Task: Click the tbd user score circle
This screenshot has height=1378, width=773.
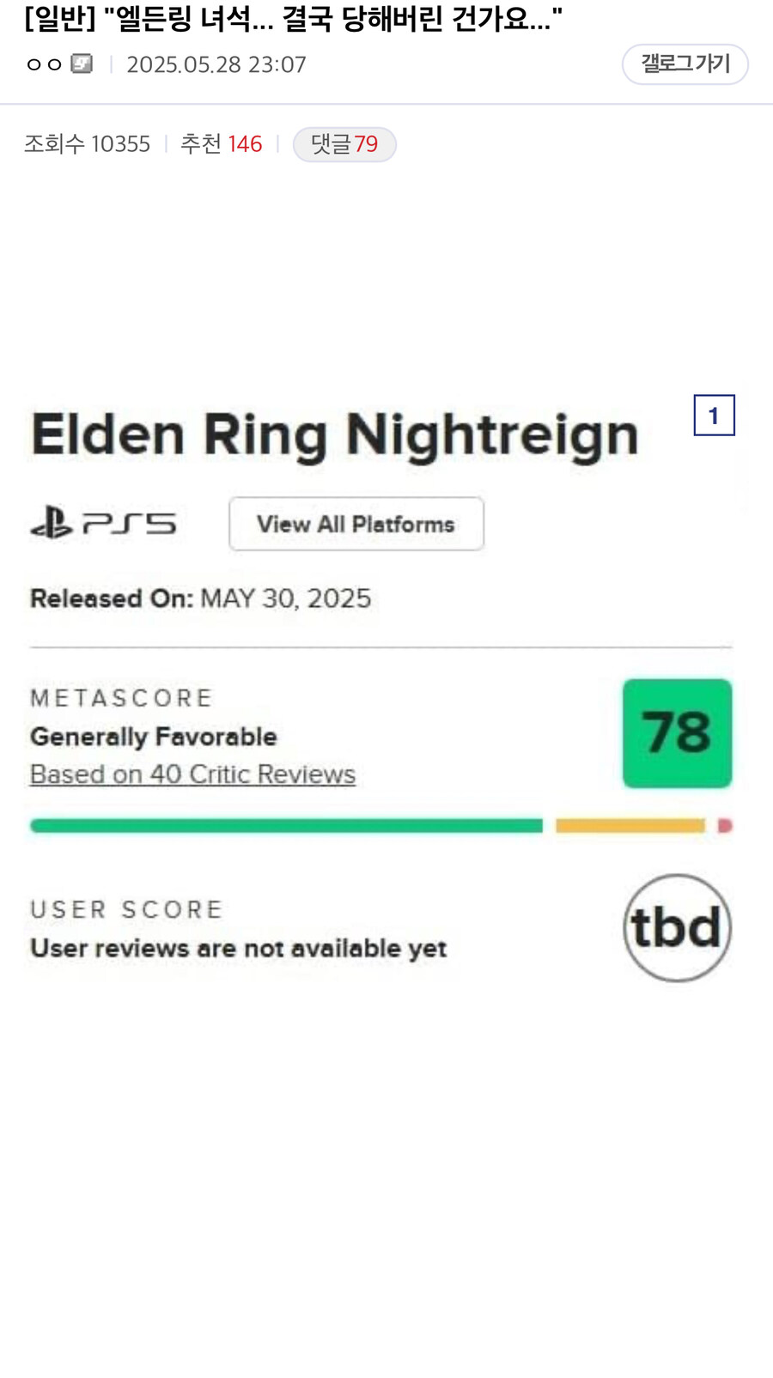Action: (x=677, y=927)
